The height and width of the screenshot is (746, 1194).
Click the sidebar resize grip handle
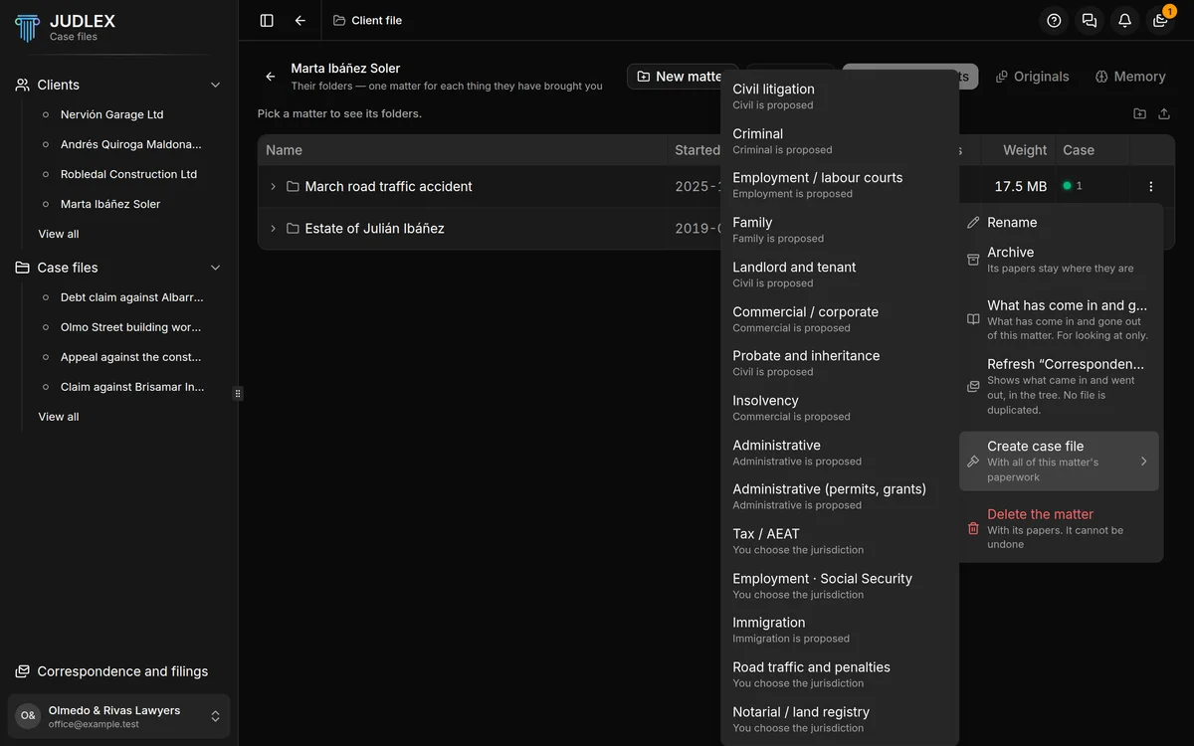[238, 393]
